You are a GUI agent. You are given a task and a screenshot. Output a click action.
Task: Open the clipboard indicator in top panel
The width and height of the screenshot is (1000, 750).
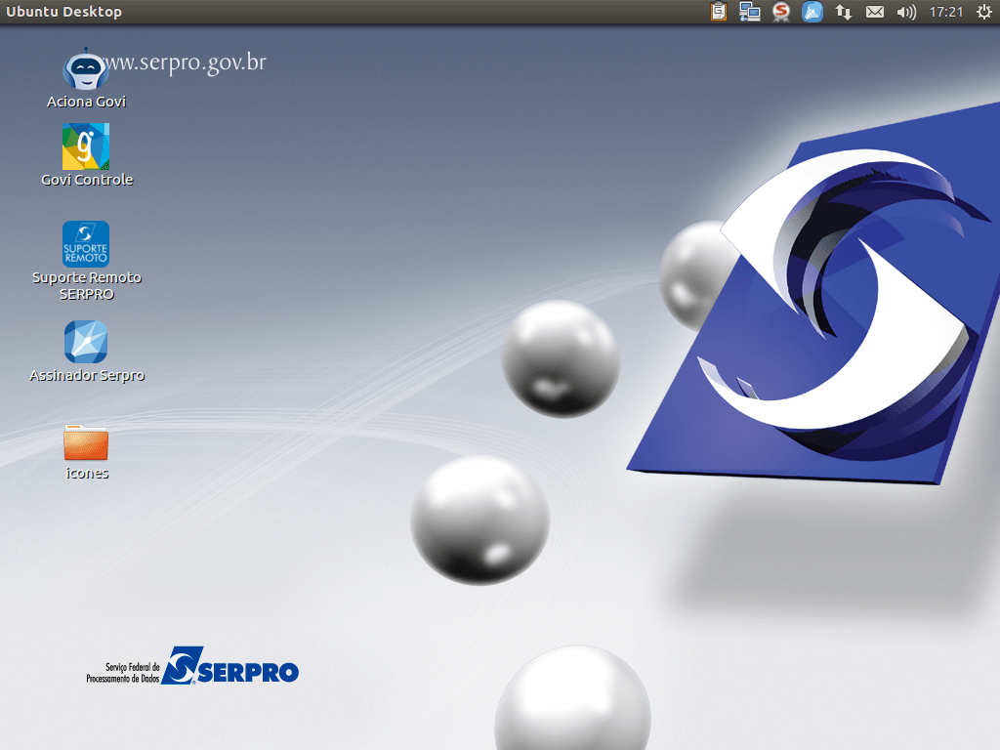click(719, 12)
